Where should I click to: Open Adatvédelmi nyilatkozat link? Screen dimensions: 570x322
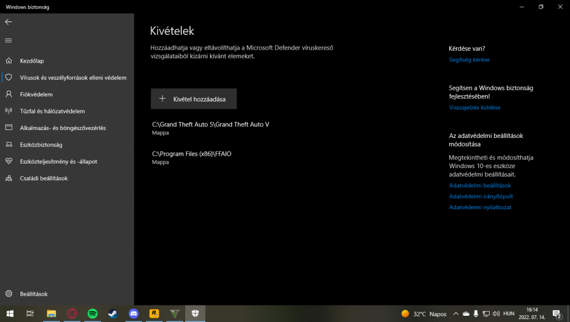pyautogui.click(x=480, y=207)
